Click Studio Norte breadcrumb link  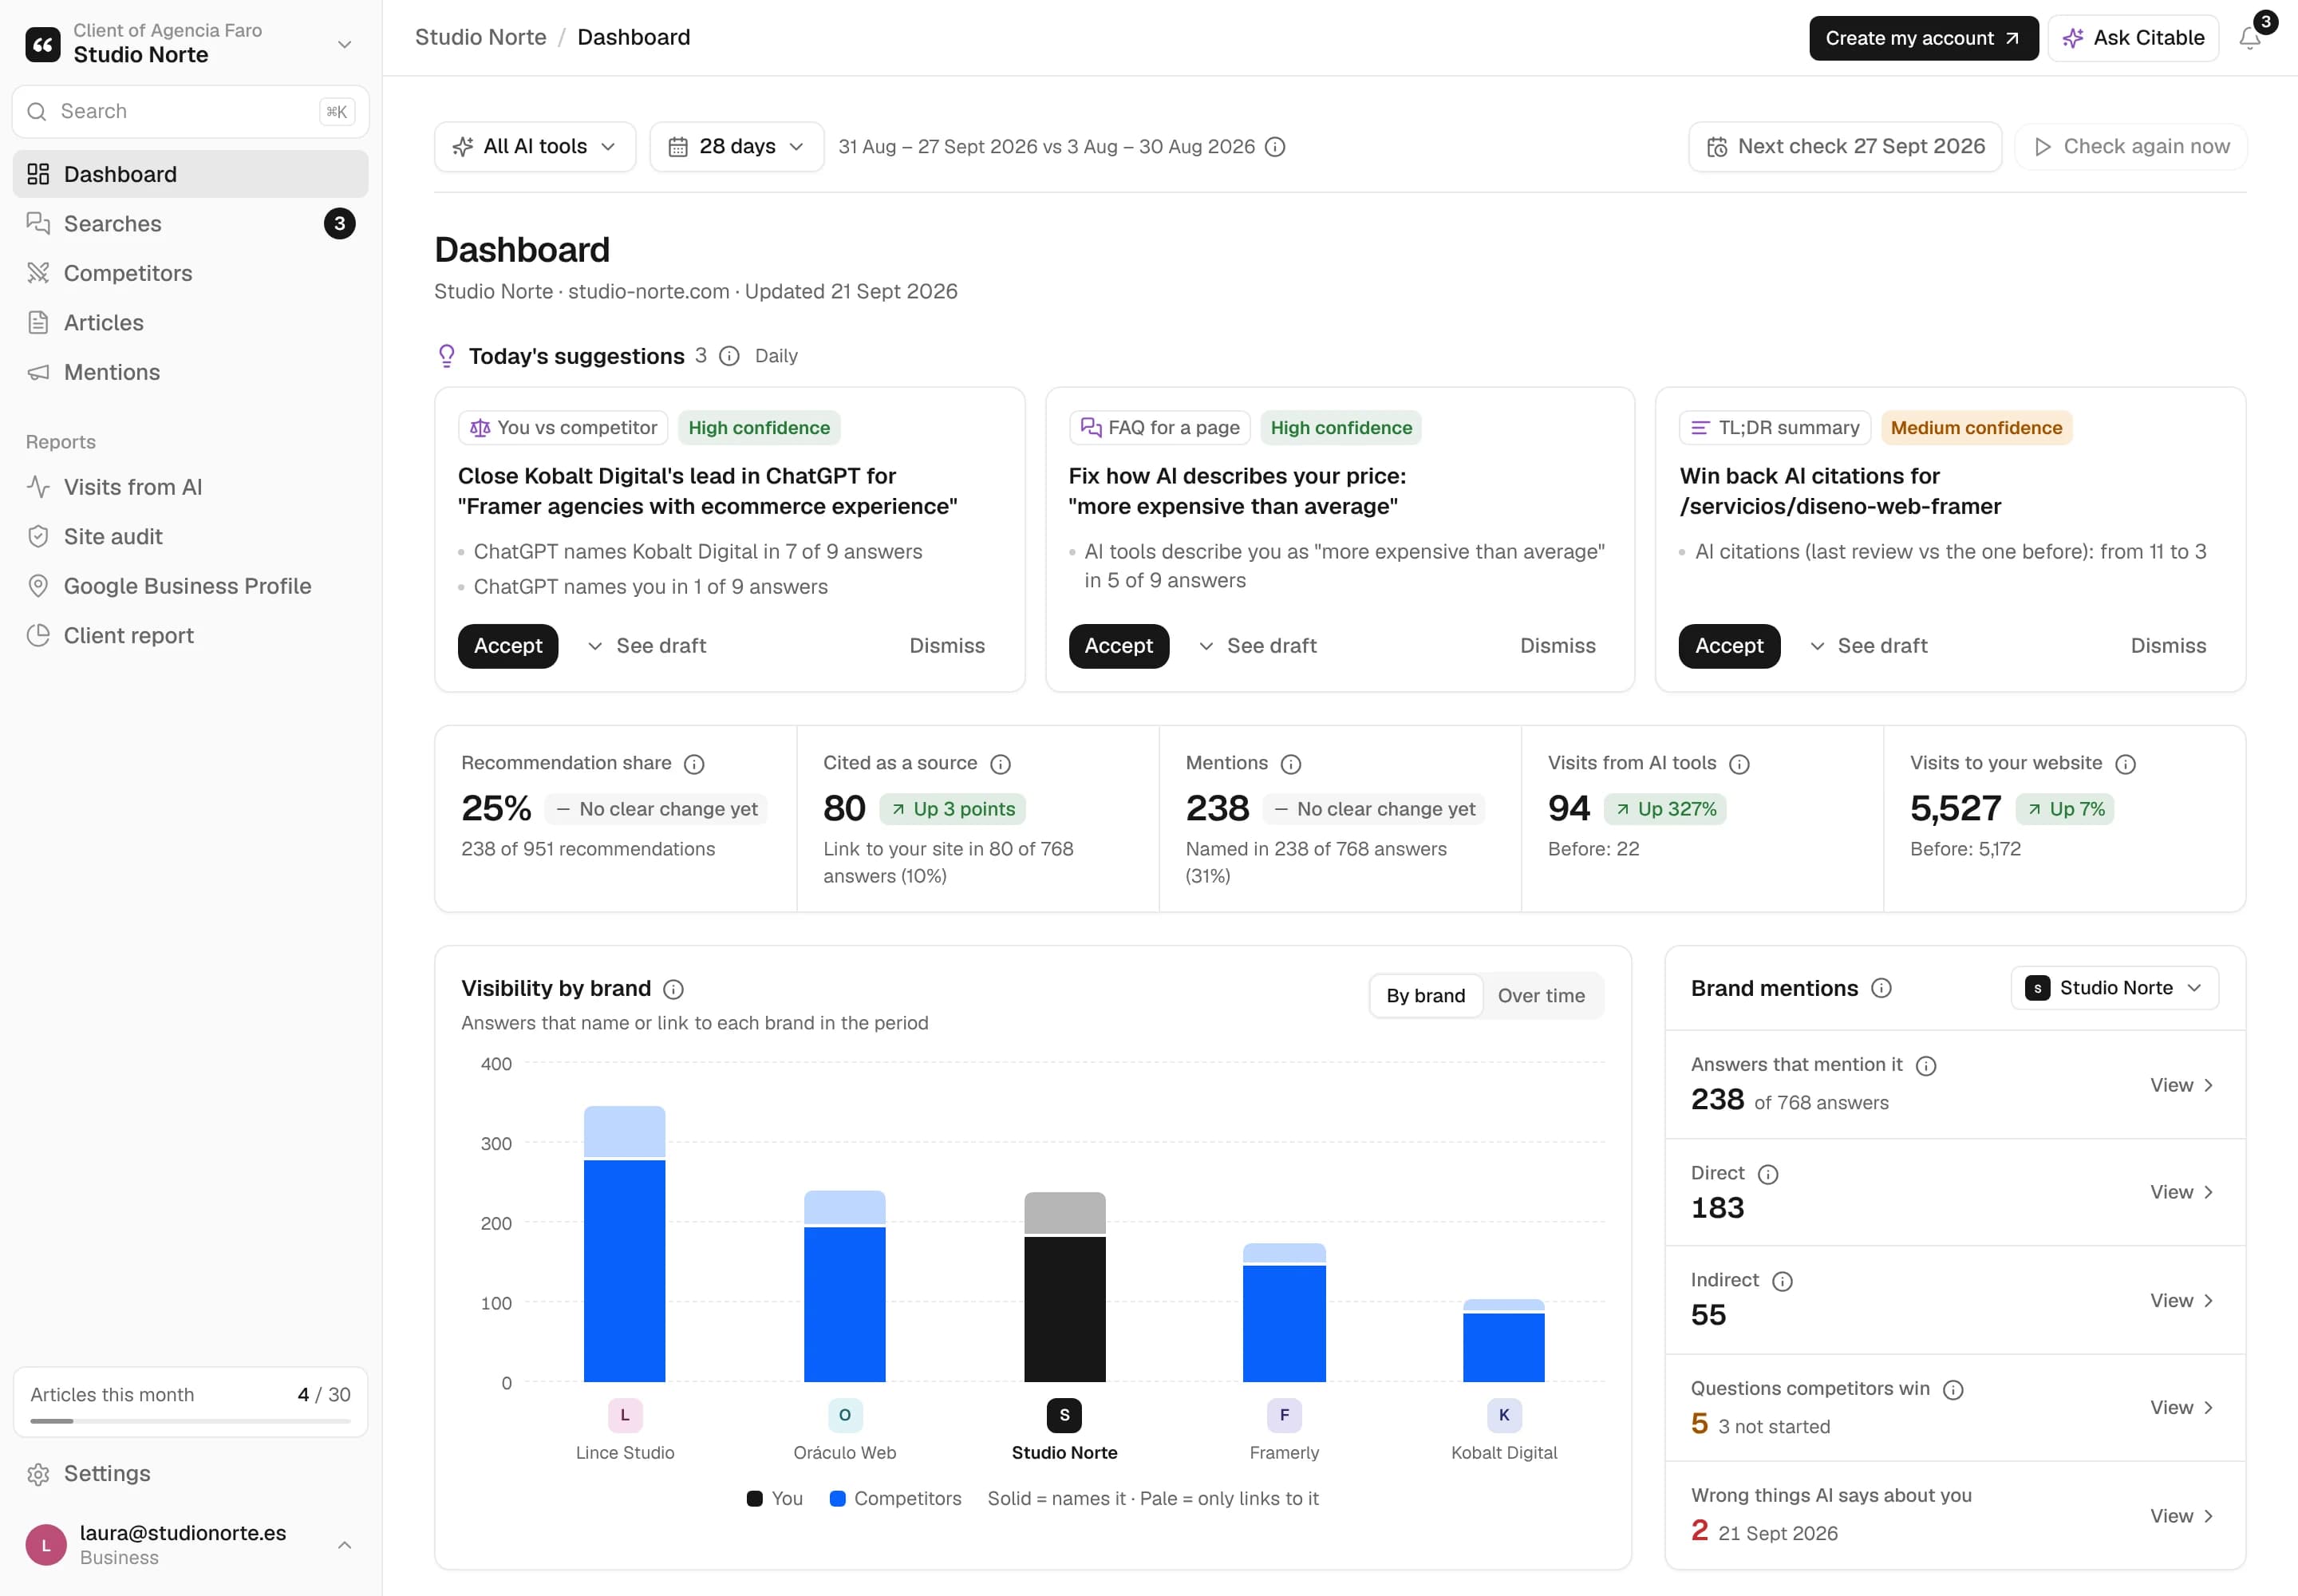(x=480, y=38)
